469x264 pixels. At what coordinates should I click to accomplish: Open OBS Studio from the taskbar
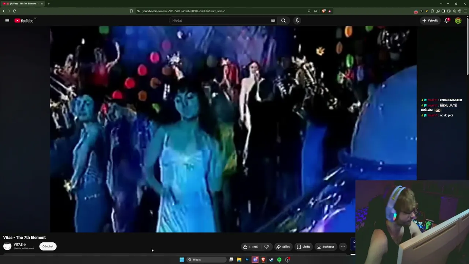tap(288, 260)
